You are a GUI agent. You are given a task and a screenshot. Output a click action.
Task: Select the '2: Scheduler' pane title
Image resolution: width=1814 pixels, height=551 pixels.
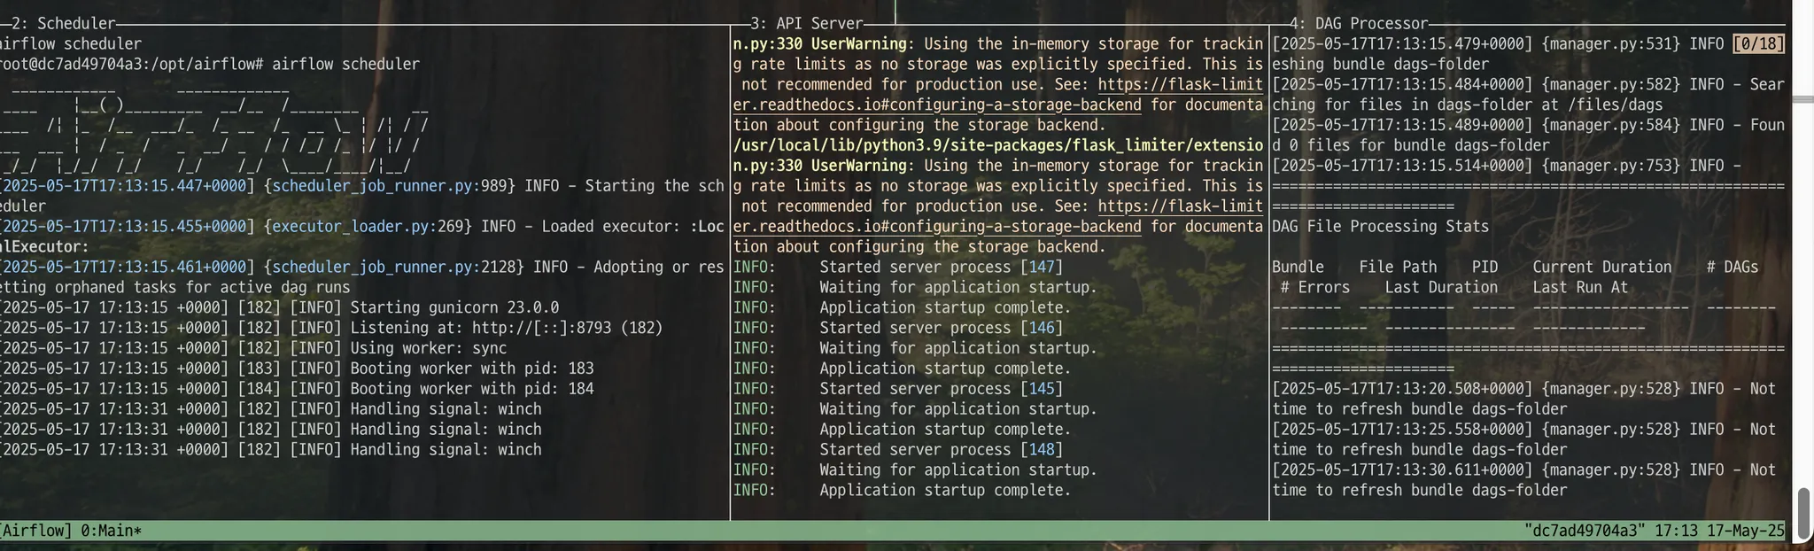click(x=63, y=24)
